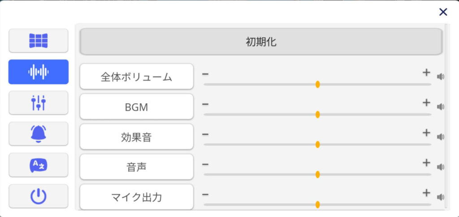Decrease 全体ボリューム with minus button
Image resolution: width=459 pixels, height=217 pixels.
[205, 74]
